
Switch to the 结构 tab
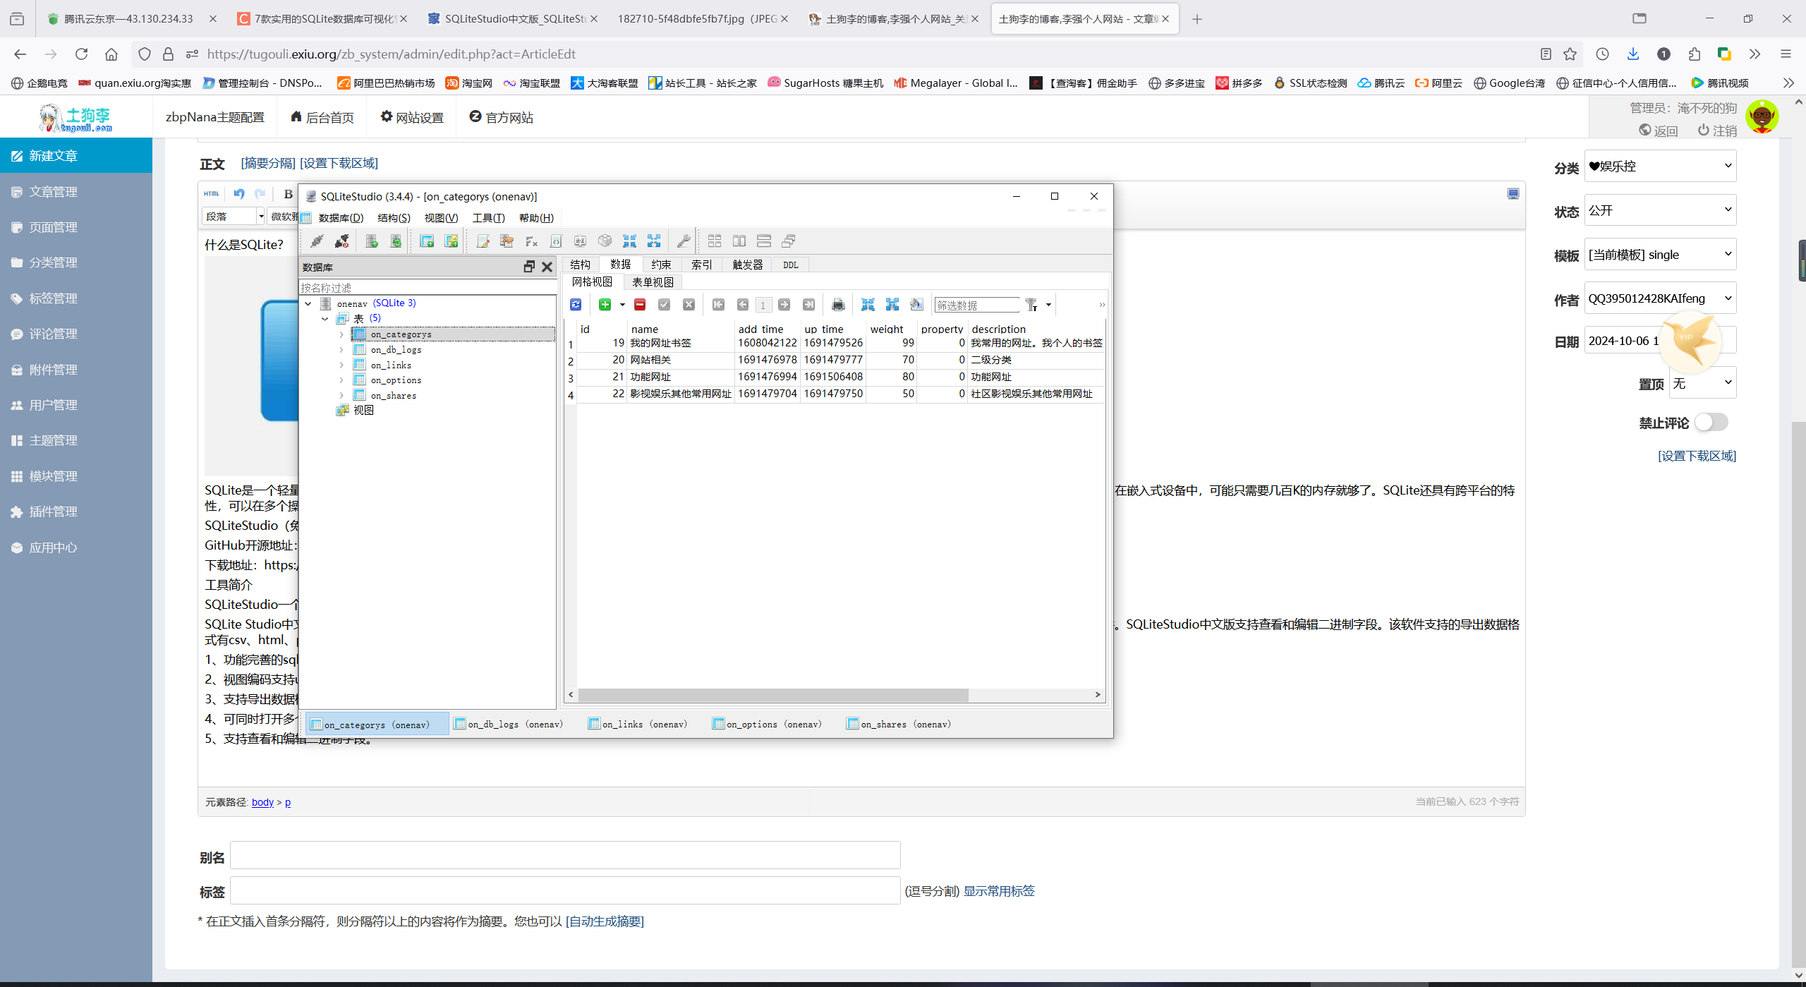coord(581,265)
